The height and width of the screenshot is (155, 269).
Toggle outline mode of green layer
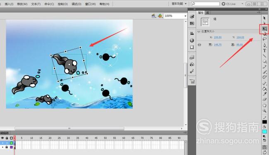tap(11, 143)
